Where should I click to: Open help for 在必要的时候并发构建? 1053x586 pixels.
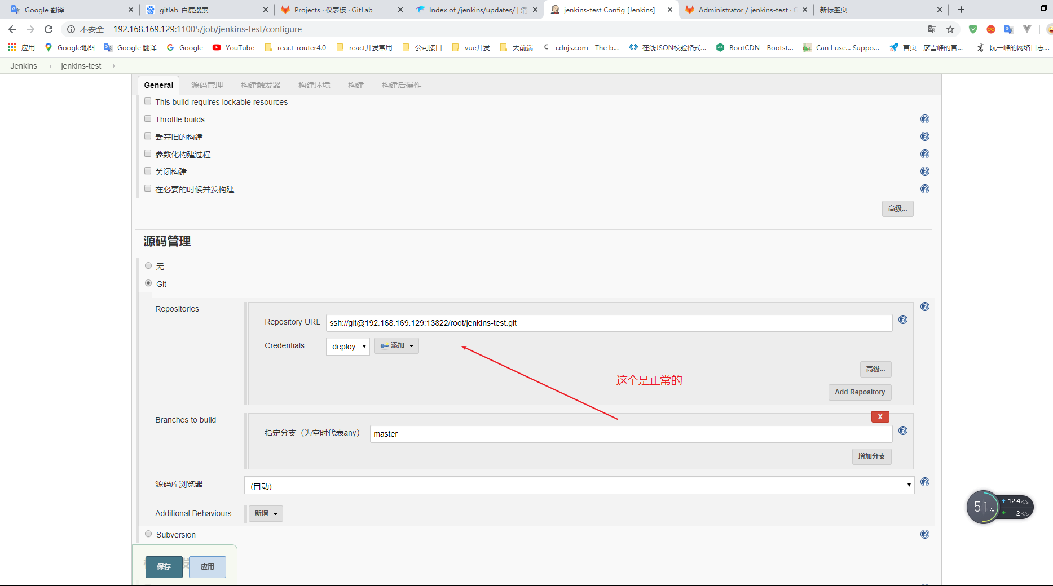tap(925, 189)
